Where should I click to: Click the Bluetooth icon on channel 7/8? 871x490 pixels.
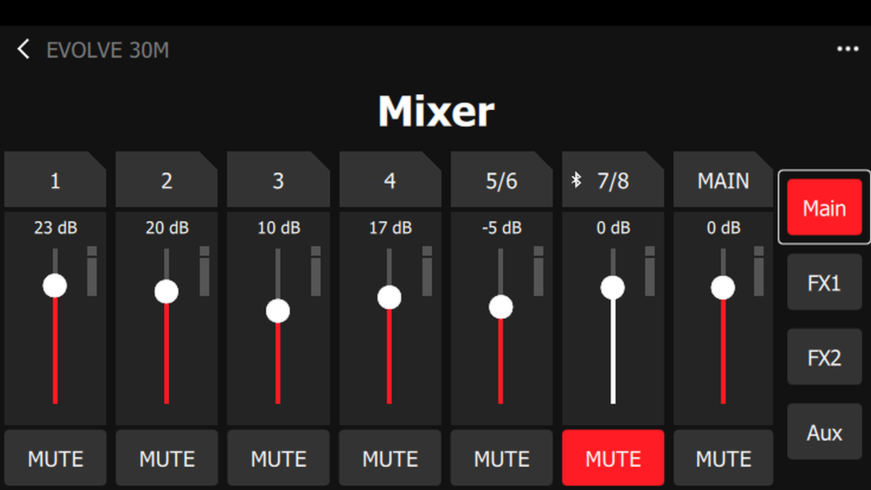576,180
